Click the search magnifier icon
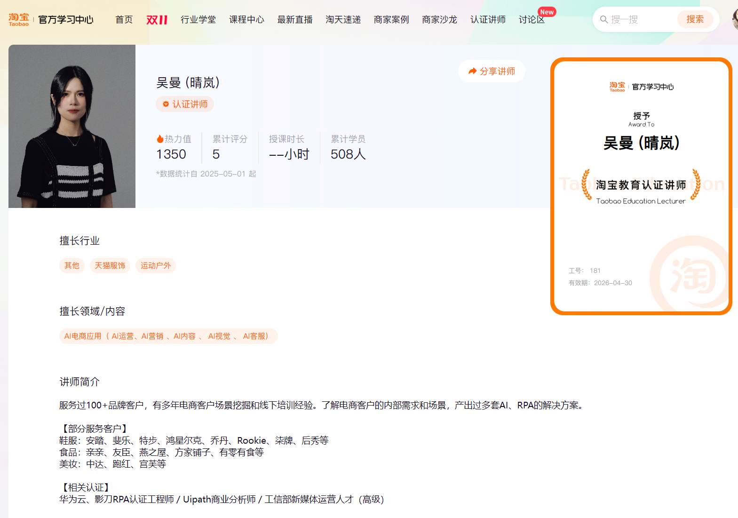Screen dimensions: 738x518 click(603, 19)
